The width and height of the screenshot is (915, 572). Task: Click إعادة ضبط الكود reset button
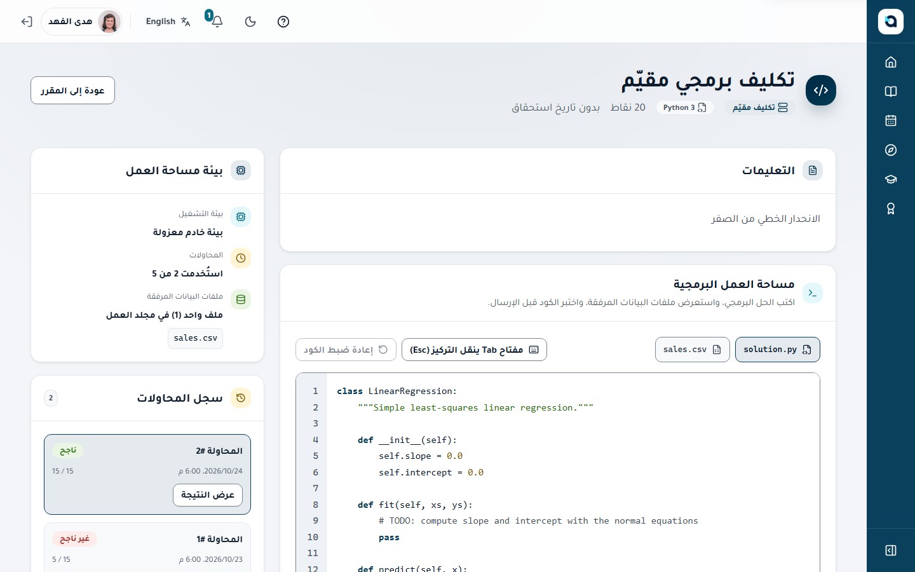coord(346,350)
